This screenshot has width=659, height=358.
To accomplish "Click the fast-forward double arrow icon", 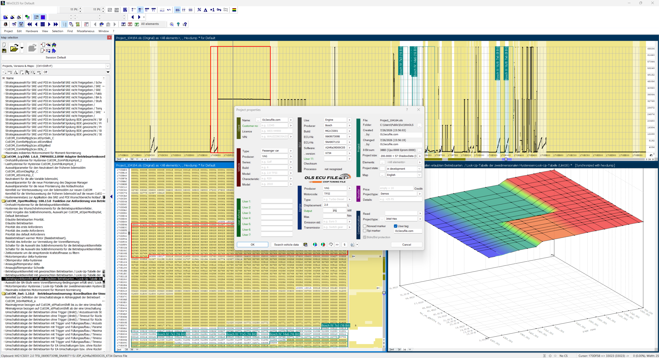I will click(56, 24).
